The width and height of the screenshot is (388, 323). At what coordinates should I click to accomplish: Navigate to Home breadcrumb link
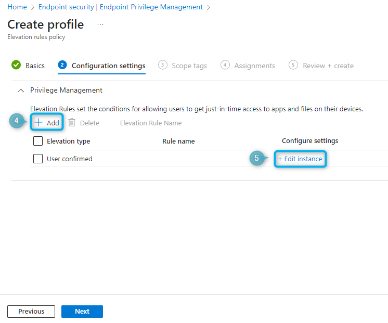(x=17, y=7)
